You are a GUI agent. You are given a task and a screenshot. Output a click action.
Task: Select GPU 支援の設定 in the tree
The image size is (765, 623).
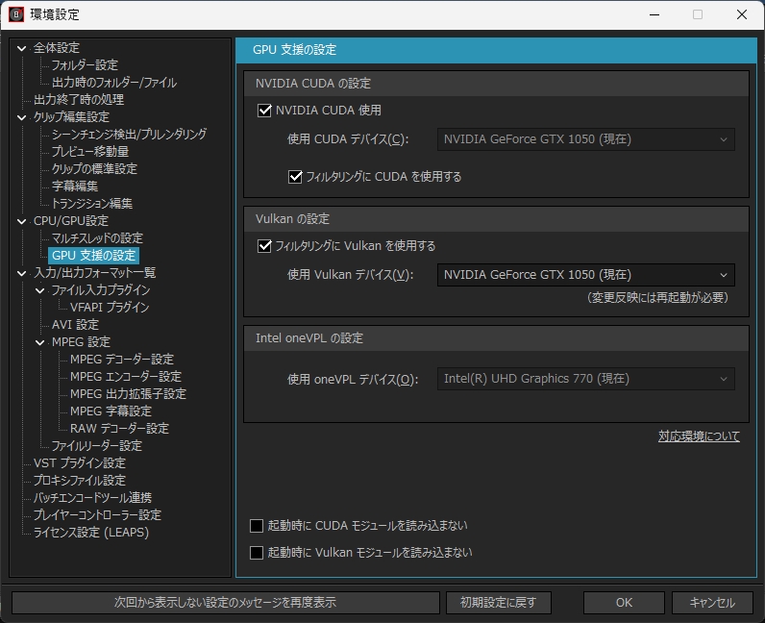[x=93, y=256]
